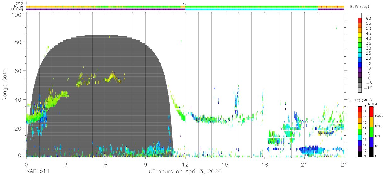Click the red top segment of NOISE colorbar
Viewport: 387px width, 178px height.
coord(371,111)
